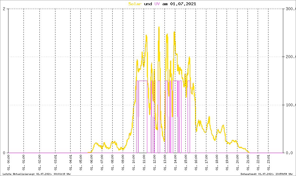Click the right axis label '100.0'

[x=290, y=105]
